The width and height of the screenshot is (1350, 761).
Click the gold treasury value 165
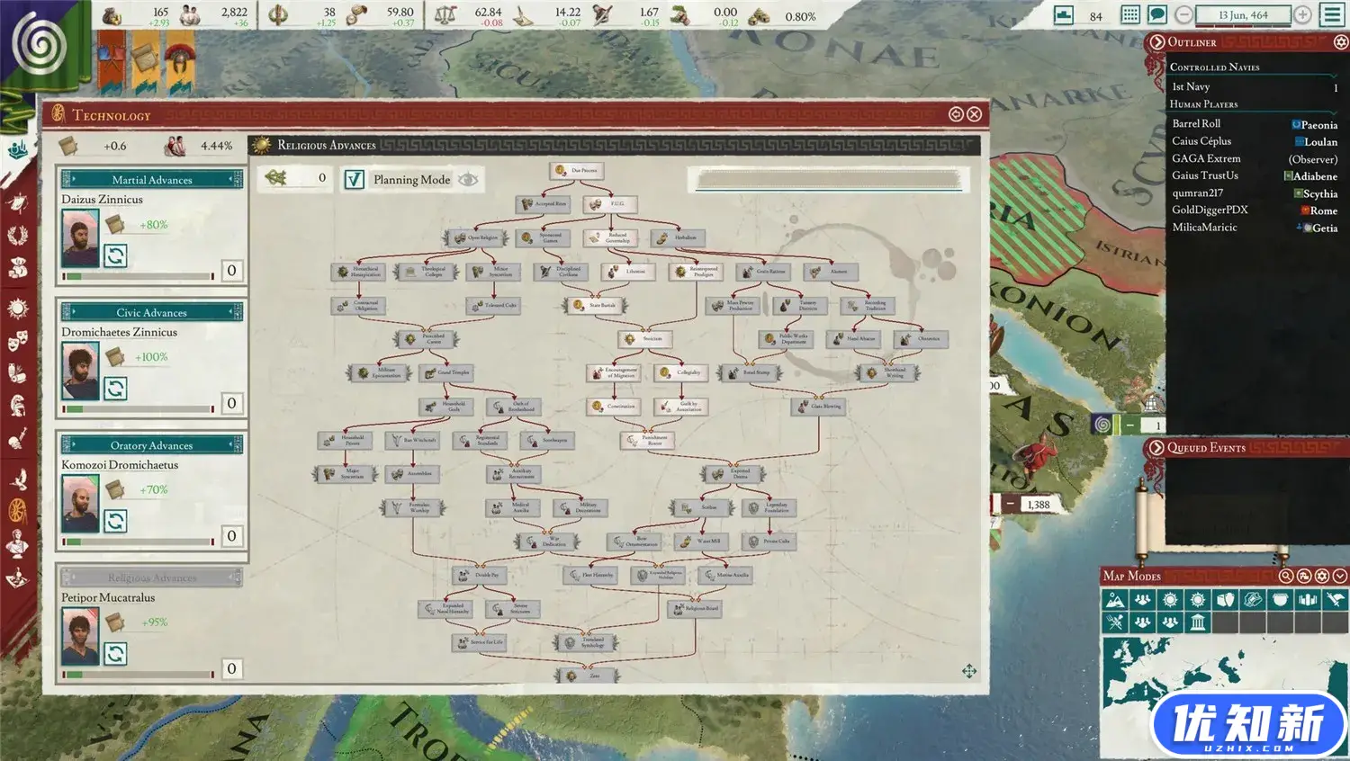pyautogui.click(x=160, y=12)
